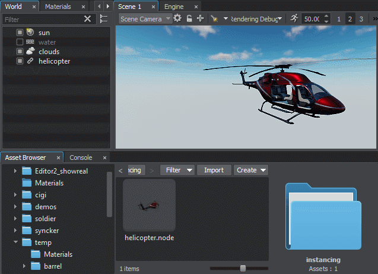Enable the water node checkbox
The image size is (378, 274).
pos(20,42)
